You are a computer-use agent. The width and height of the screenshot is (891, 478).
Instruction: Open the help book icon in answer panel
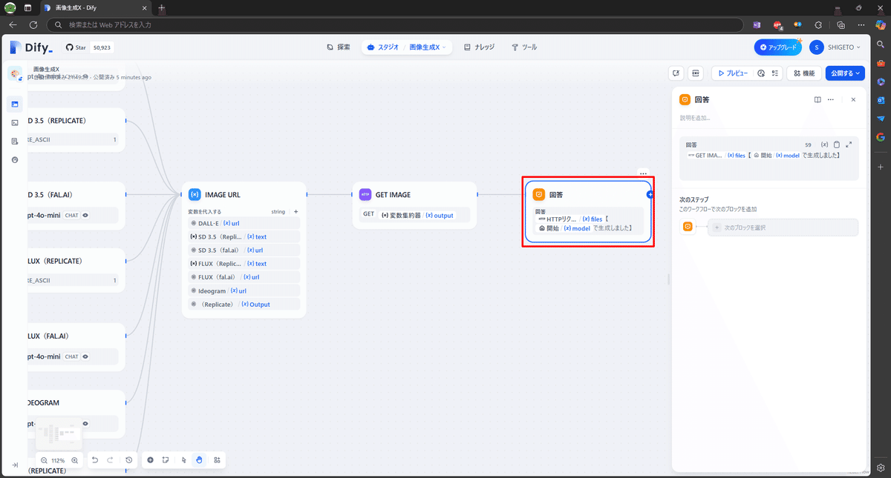coord(817,99)
